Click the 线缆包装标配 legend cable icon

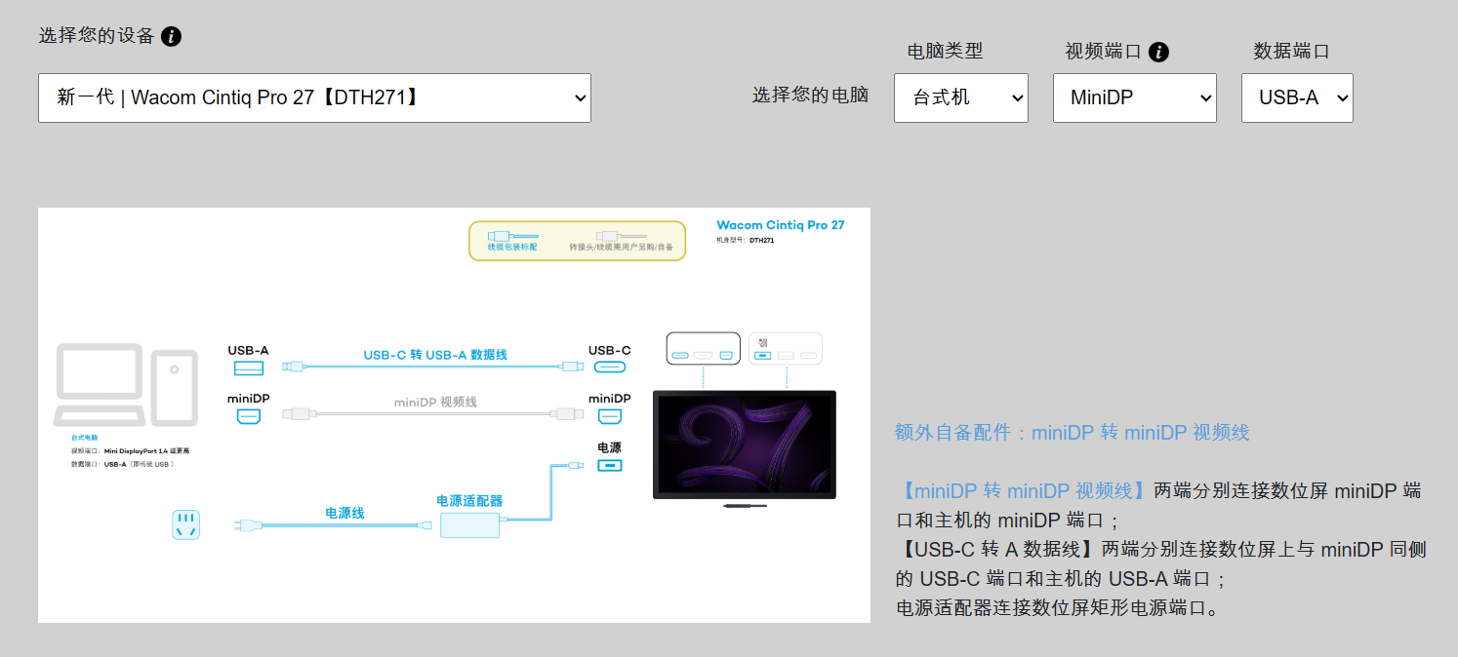point(512,235)
